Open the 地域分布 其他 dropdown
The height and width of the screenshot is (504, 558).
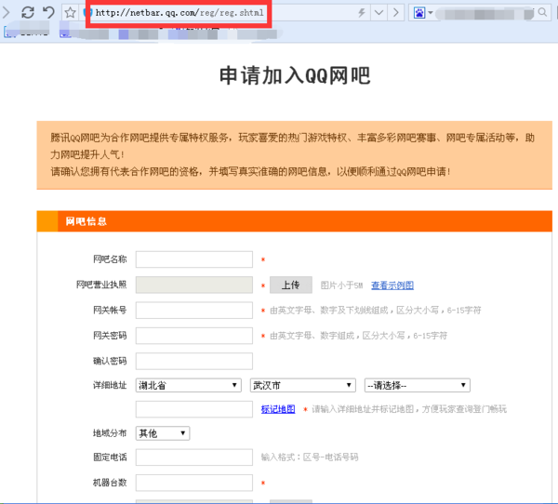coord(163,433)
